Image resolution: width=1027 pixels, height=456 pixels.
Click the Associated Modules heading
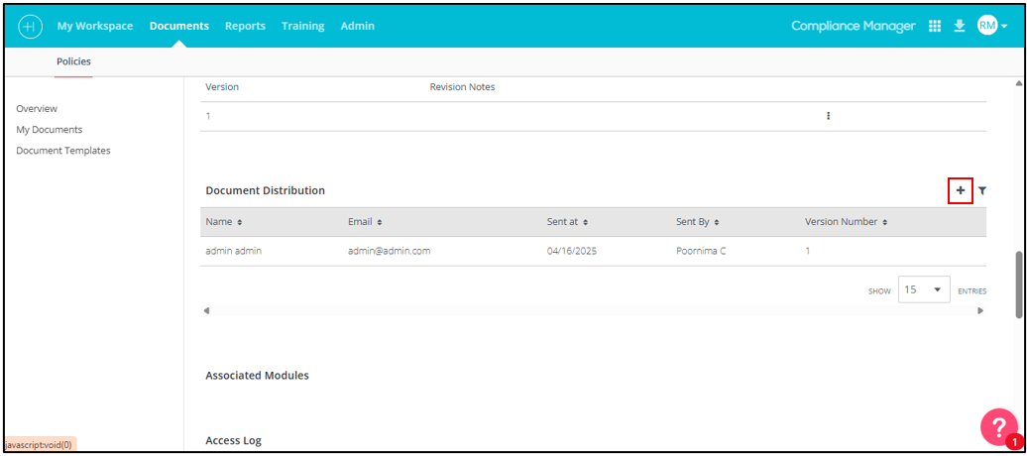[x=258, y=376]
